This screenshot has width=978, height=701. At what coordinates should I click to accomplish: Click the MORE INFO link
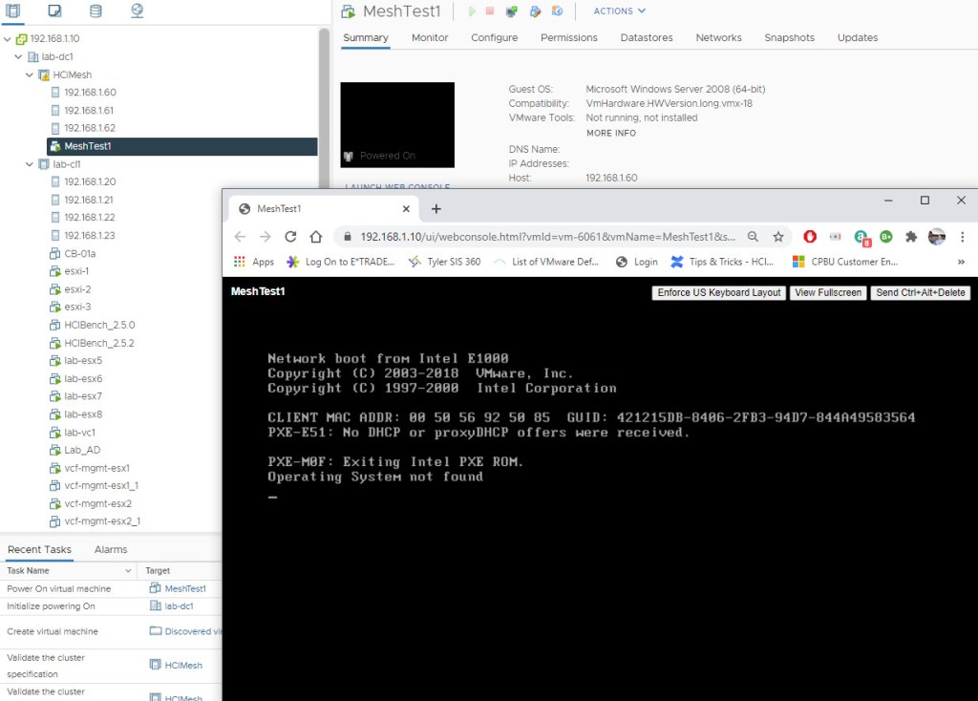point(610,133)
